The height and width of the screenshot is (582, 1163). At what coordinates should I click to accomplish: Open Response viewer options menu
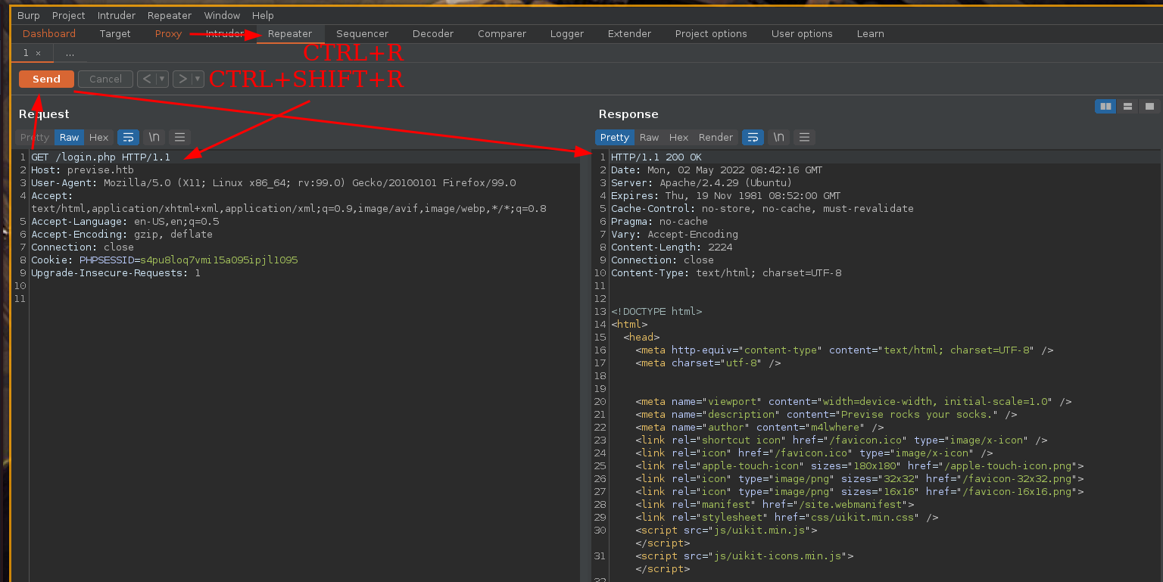coord(804,137)
